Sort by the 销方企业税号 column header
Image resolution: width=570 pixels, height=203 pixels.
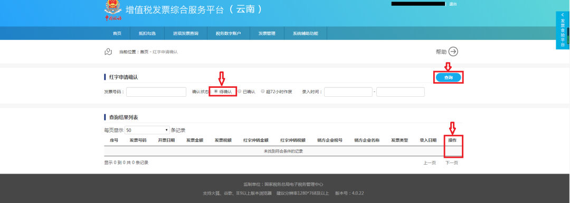tap(330, 140)
